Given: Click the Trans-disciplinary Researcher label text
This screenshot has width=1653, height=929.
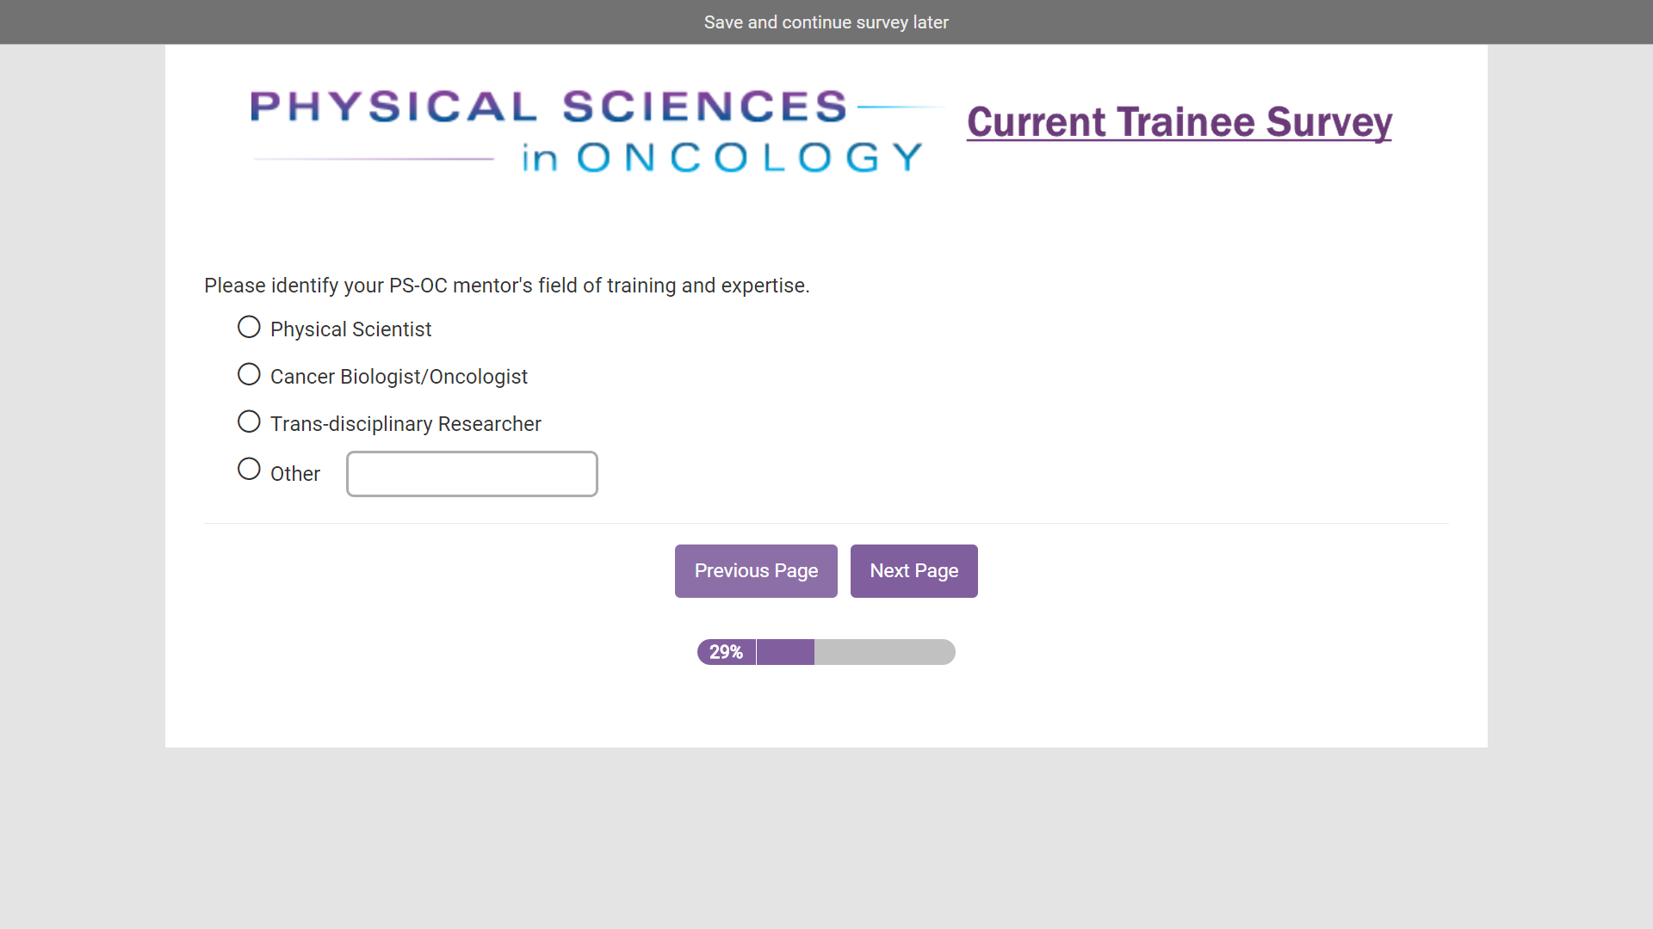Looking at the screenshot, I should 406,424.
